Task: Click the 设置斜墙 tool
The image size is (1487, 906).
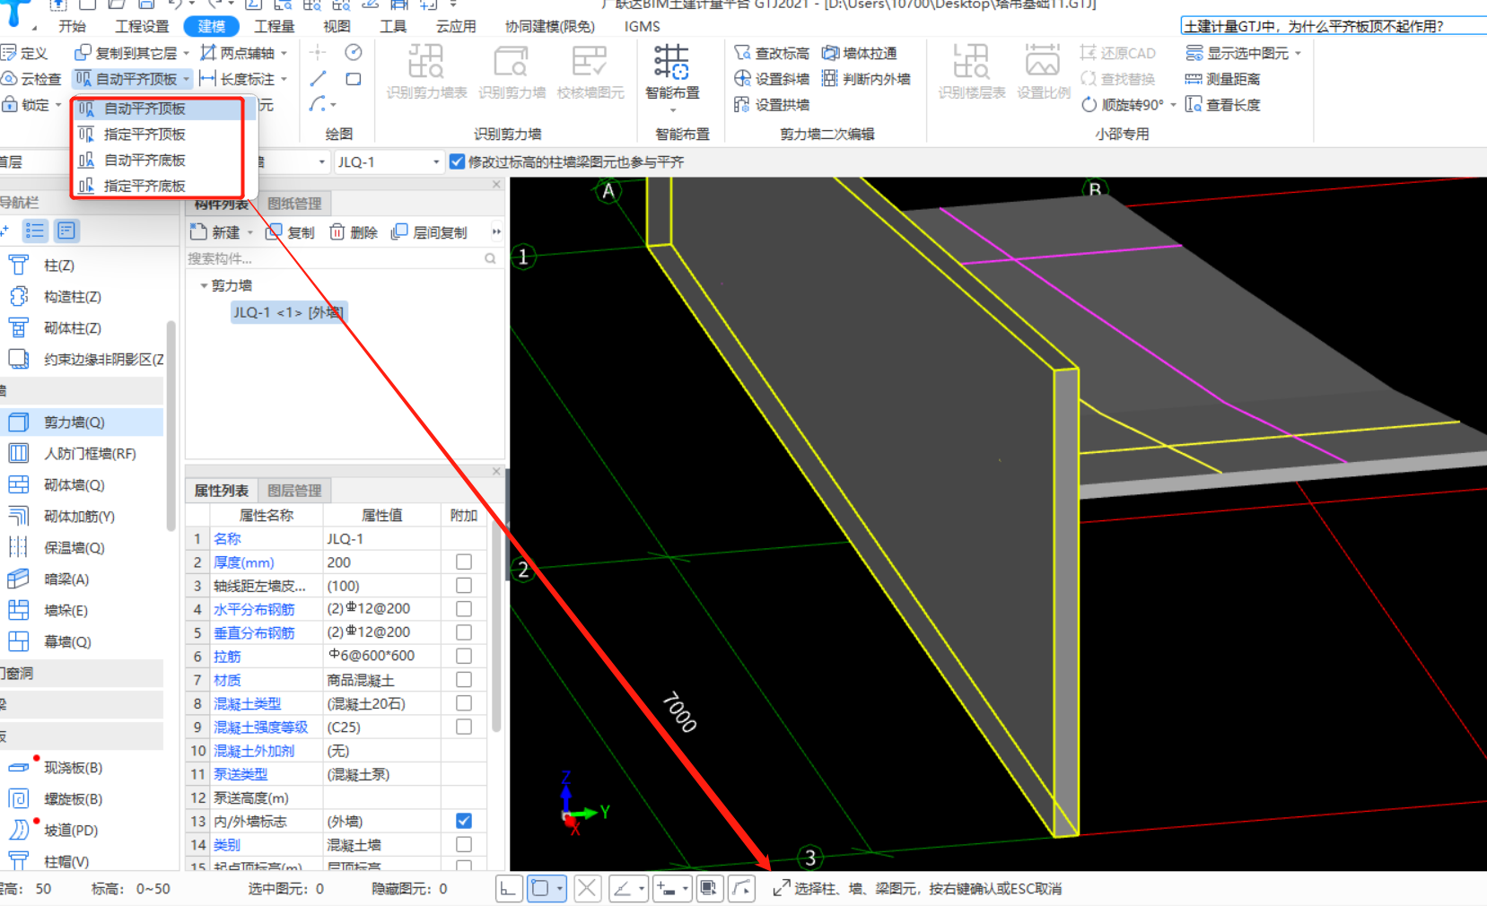Action: 771,79
